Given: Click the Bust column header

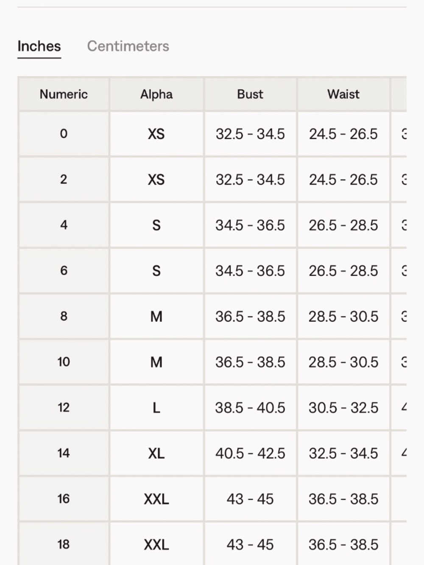Looking at the screenshot, I should 250,94.
